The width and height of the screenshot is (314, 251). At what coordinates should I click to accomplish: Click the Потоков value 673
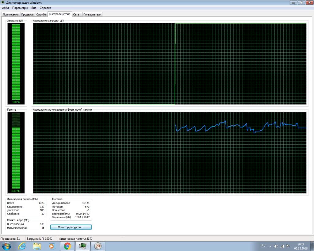click(x=87, y=207)
